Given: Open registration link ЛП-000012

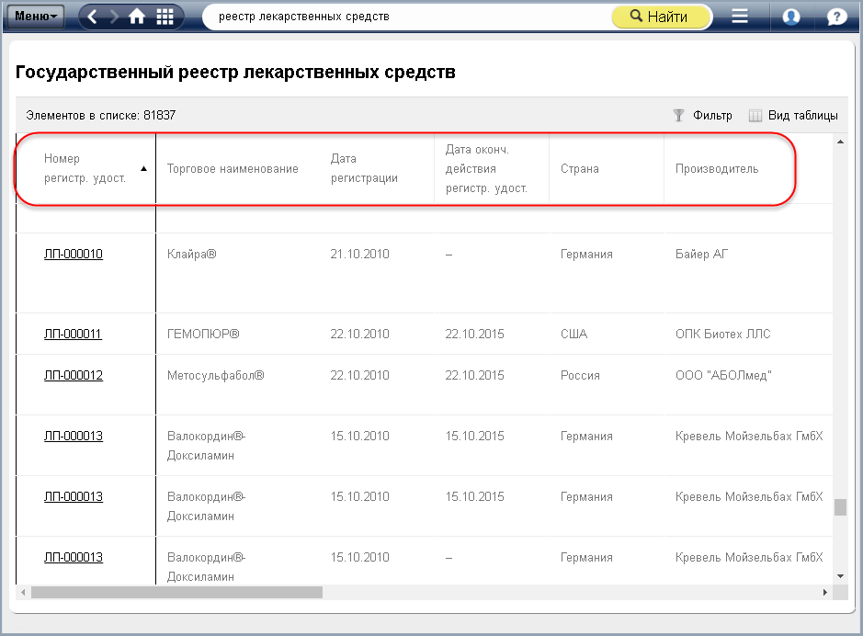Looking at the screenshot, I should coord(74,375).
